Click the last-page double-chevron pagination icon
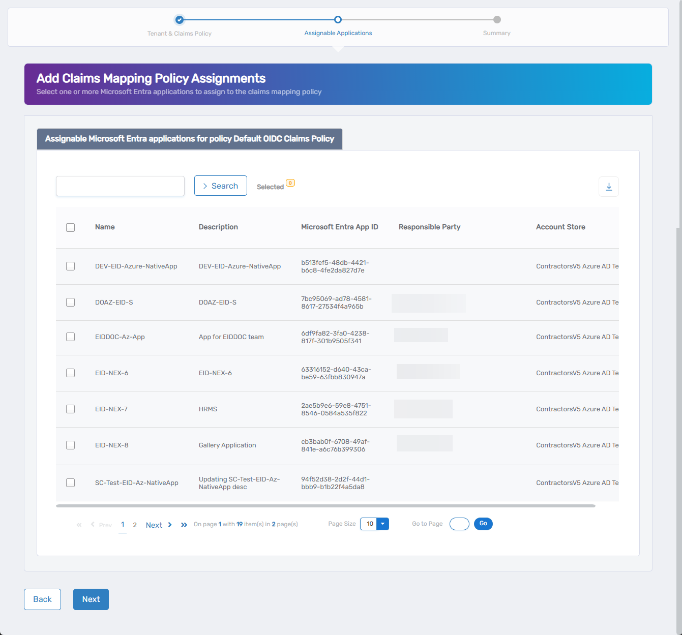Image resolution: width=682 pixels, height=635 pixels. pyautogui.click(x=184, y=524)
